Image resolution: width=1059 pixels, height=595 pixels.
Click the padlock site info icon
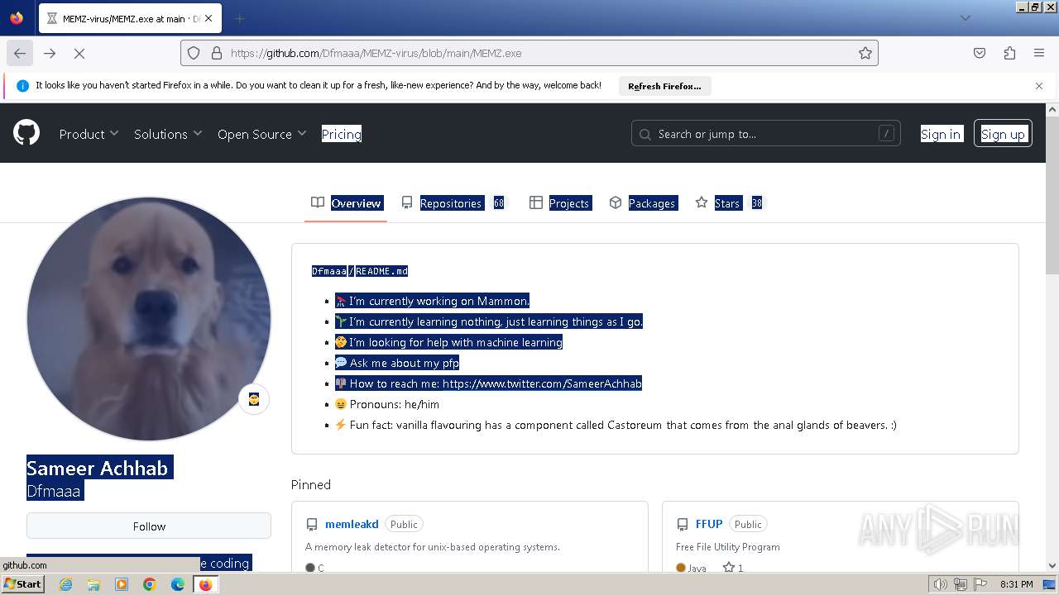[x=217, y=53]
